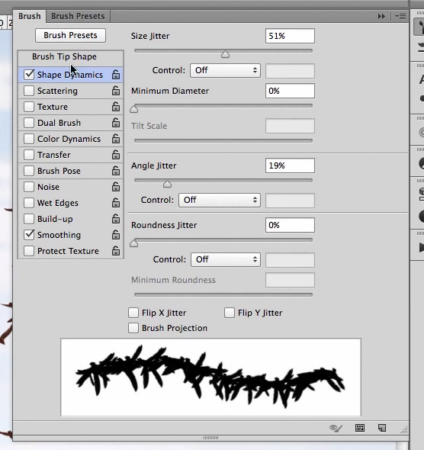The height and width of the screenshot is (450, 424).
Task: Collapse panel with double-arrow icon
Action: point(381,16)
